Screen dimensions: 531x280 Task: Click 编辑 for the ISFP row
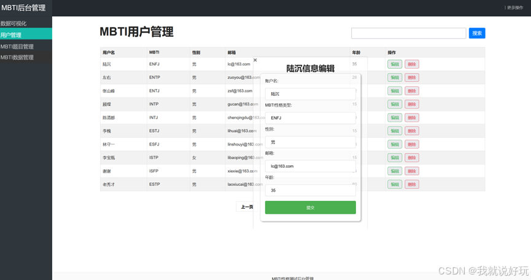click(x=395, y=171)
